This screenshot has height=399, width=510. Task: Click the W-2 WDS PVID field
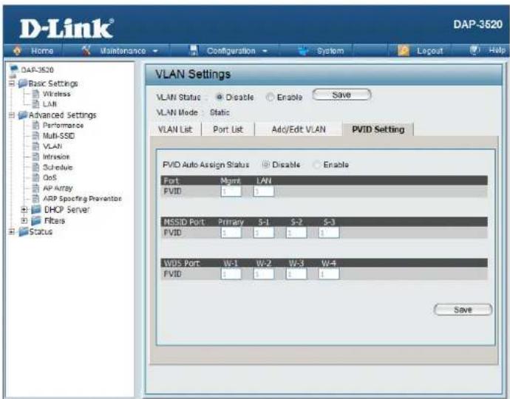(x=263, y=274)
